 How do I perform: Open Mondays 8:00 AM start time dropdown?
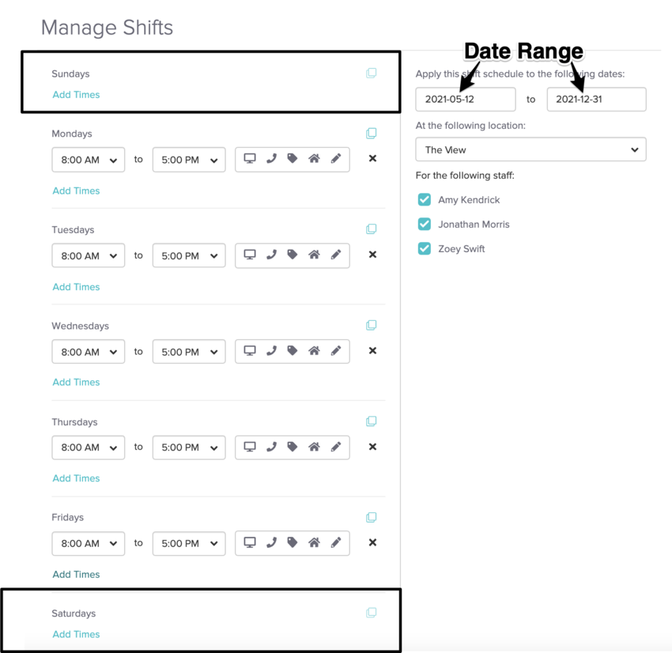point(89,160)
